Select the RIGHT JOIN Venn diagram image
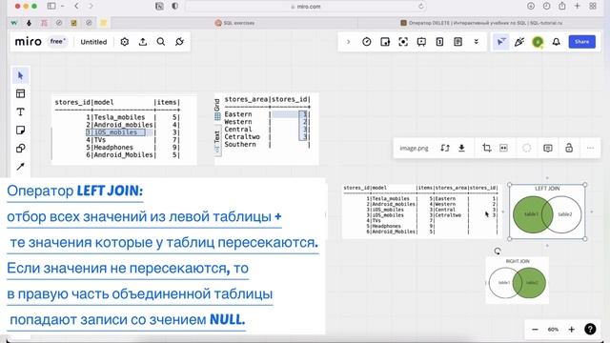This screenshot has height=343, width=610. [518, 280]
